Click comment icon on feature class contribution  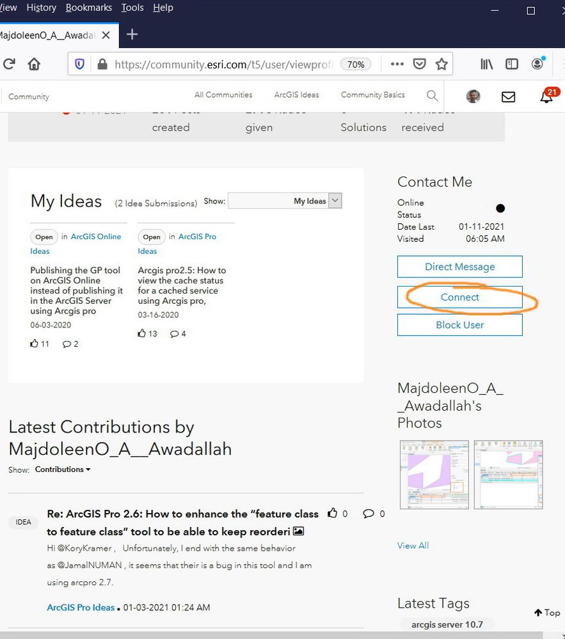[369, 514]
